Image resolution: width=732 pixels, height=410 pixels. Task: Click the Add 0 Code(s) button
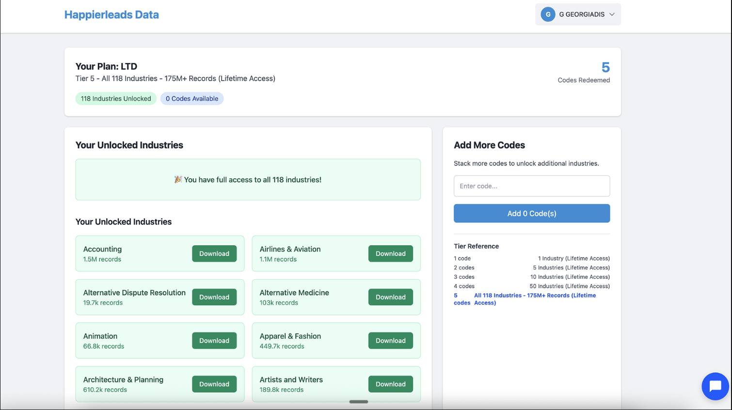click(x=532, y=213)
